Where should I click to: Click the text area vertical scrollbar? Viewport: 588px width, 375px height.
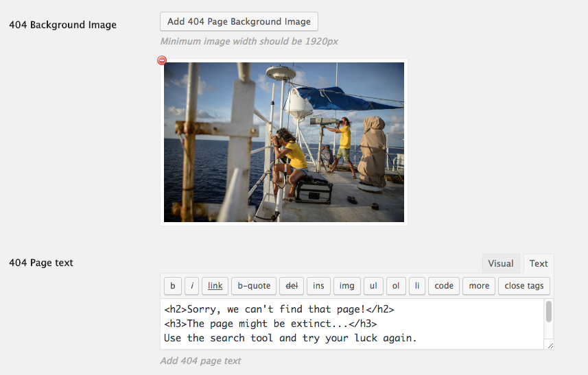pos(549,324)
